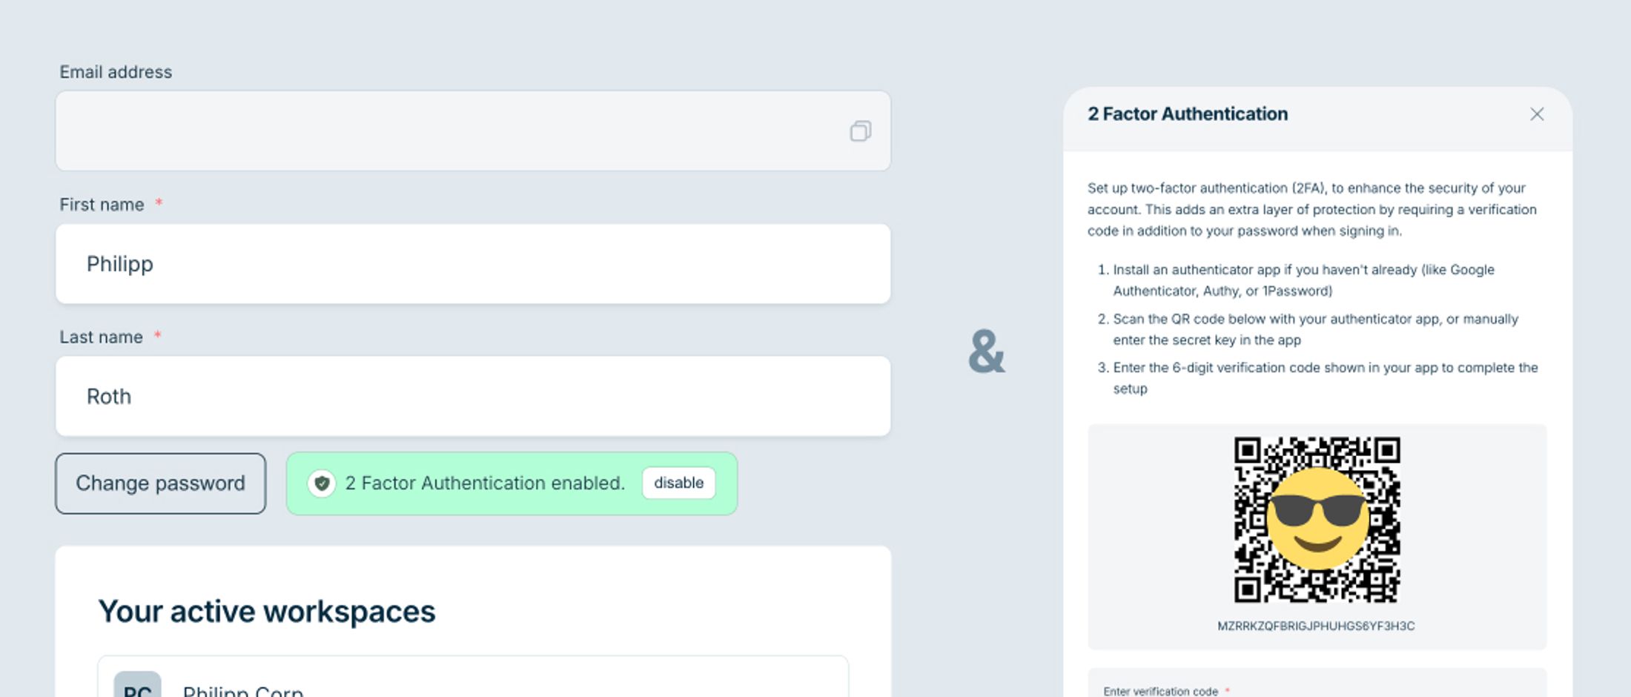Click the copy icon in the email field
Viewport: 1631px width, 697px height.
[x=861, y=131]
